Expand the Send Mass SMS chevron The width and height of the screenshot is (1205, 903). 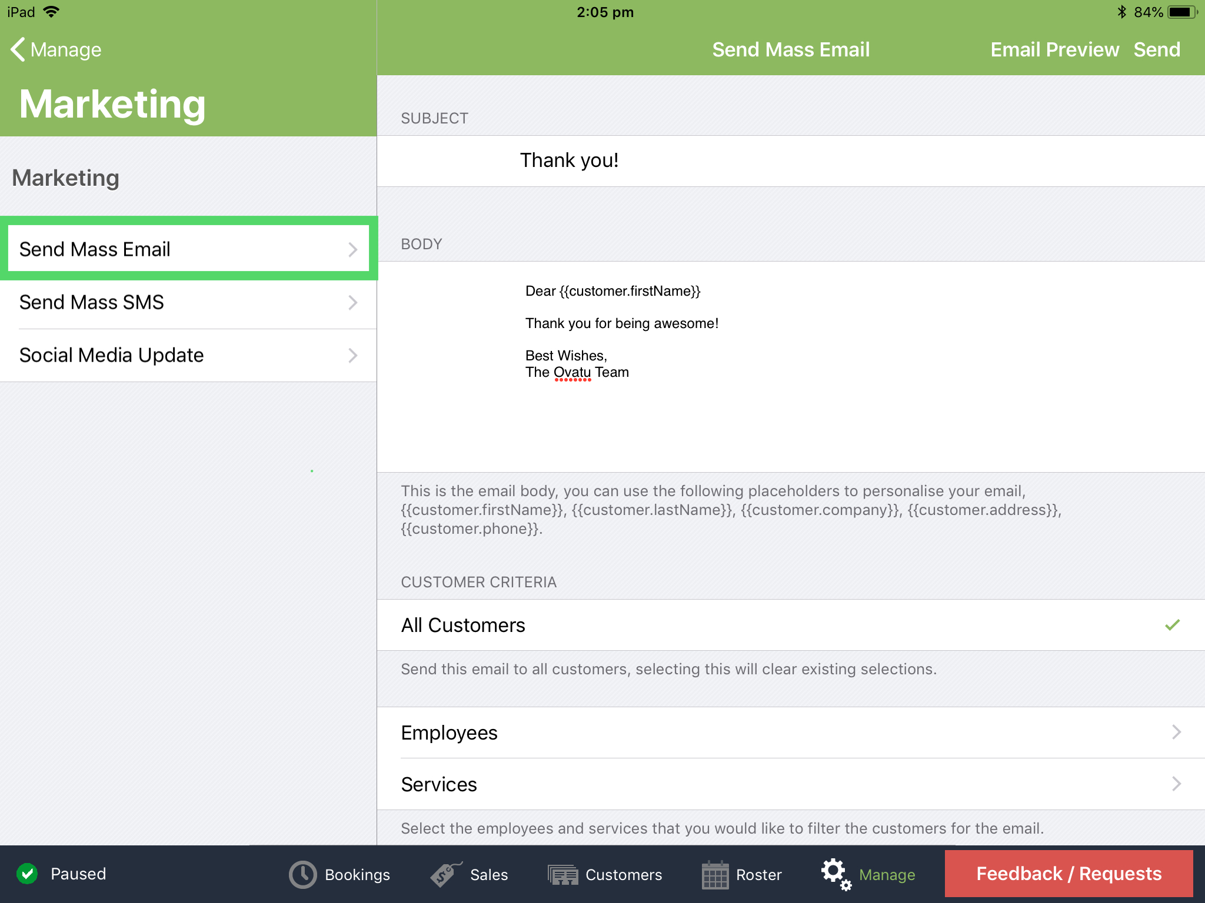352,302
